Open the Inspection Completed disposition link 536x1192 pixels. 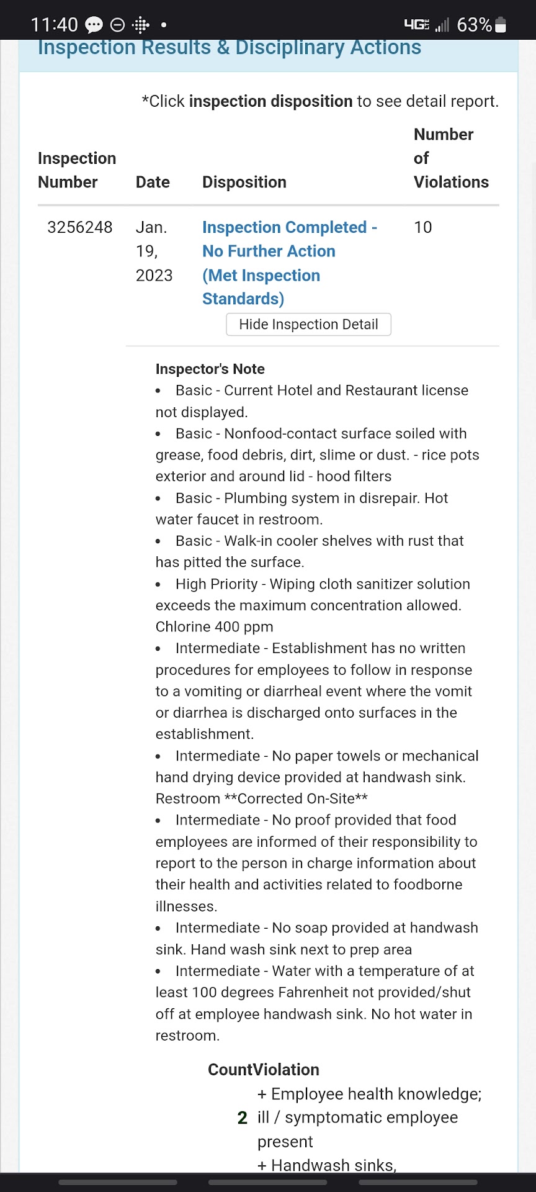pos(289,263)
